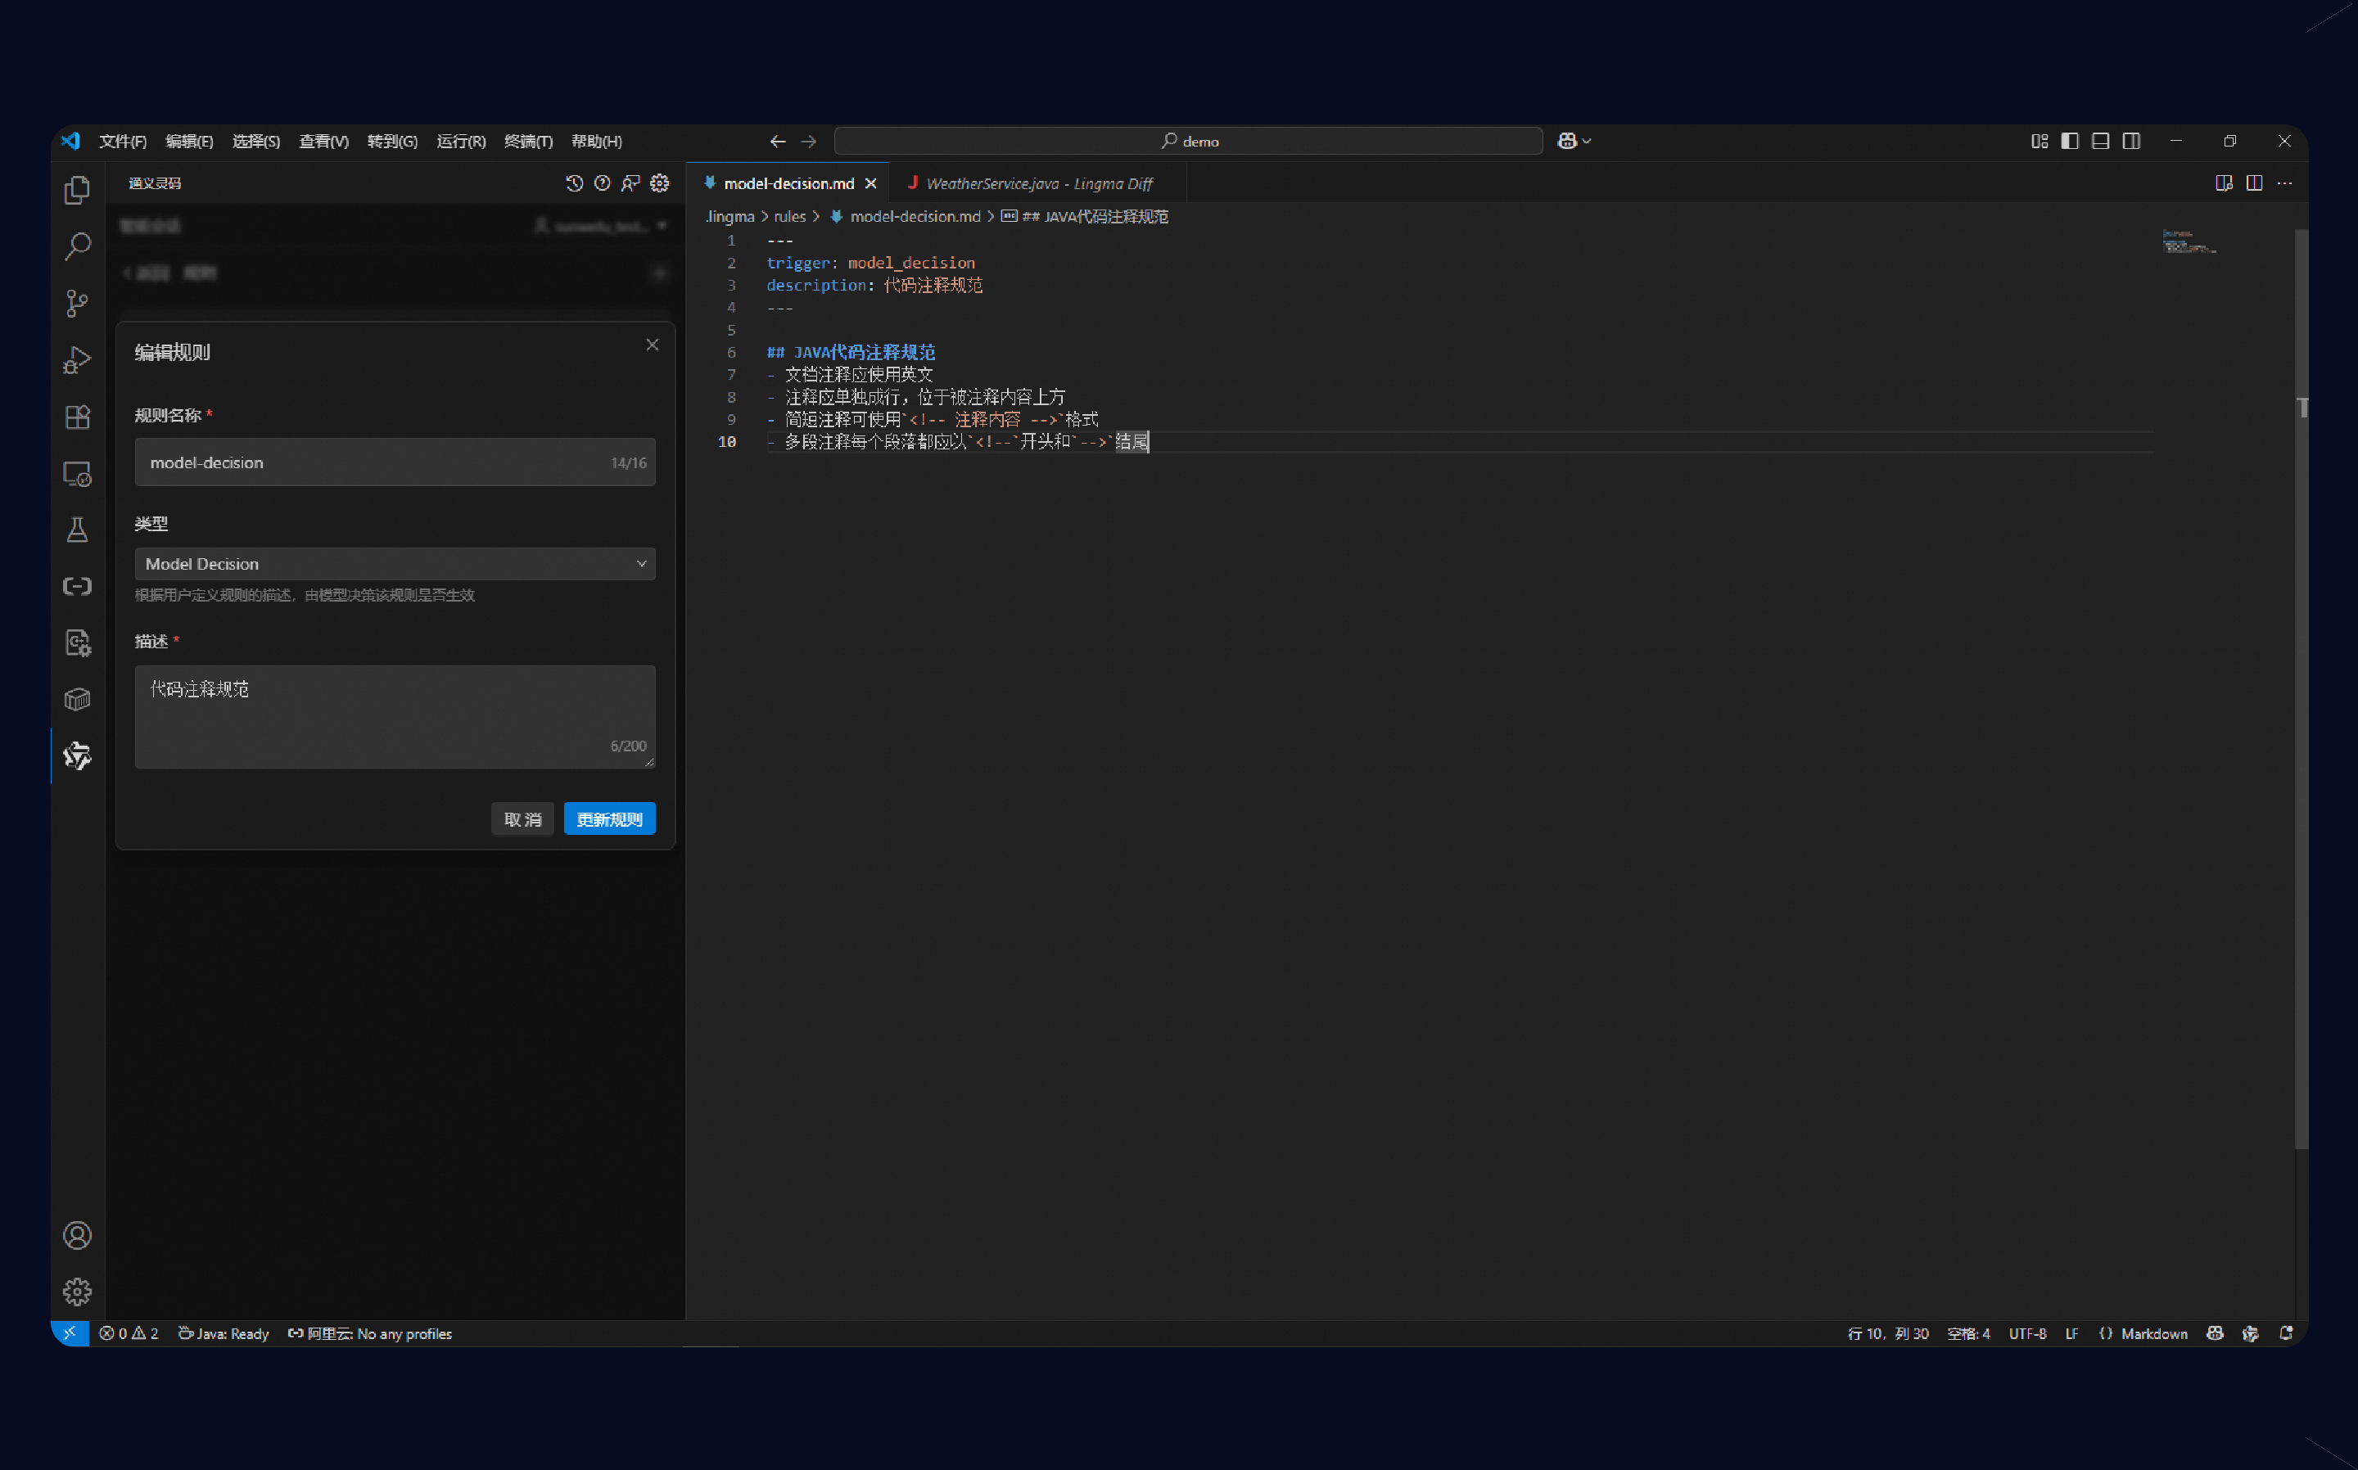2358x1470 pixels.
Task: Close the model-decision.md tab
Action: pyautogui.click(x=870, y=183)
